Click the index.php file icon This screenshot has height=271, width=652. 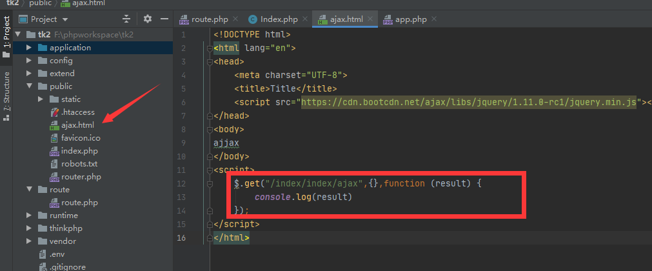(54, 151)
